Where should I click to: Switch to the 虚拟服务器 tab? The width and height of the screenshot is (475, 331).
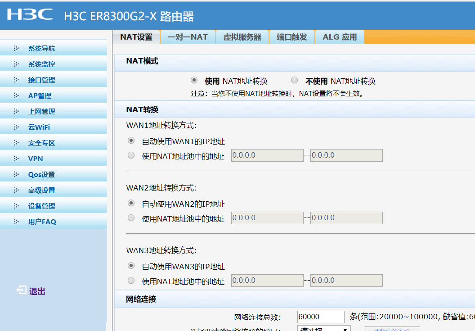[x=242, y=37]
